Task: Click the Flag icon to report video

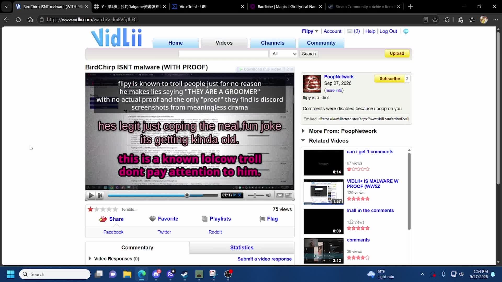Action: (262, 219)
